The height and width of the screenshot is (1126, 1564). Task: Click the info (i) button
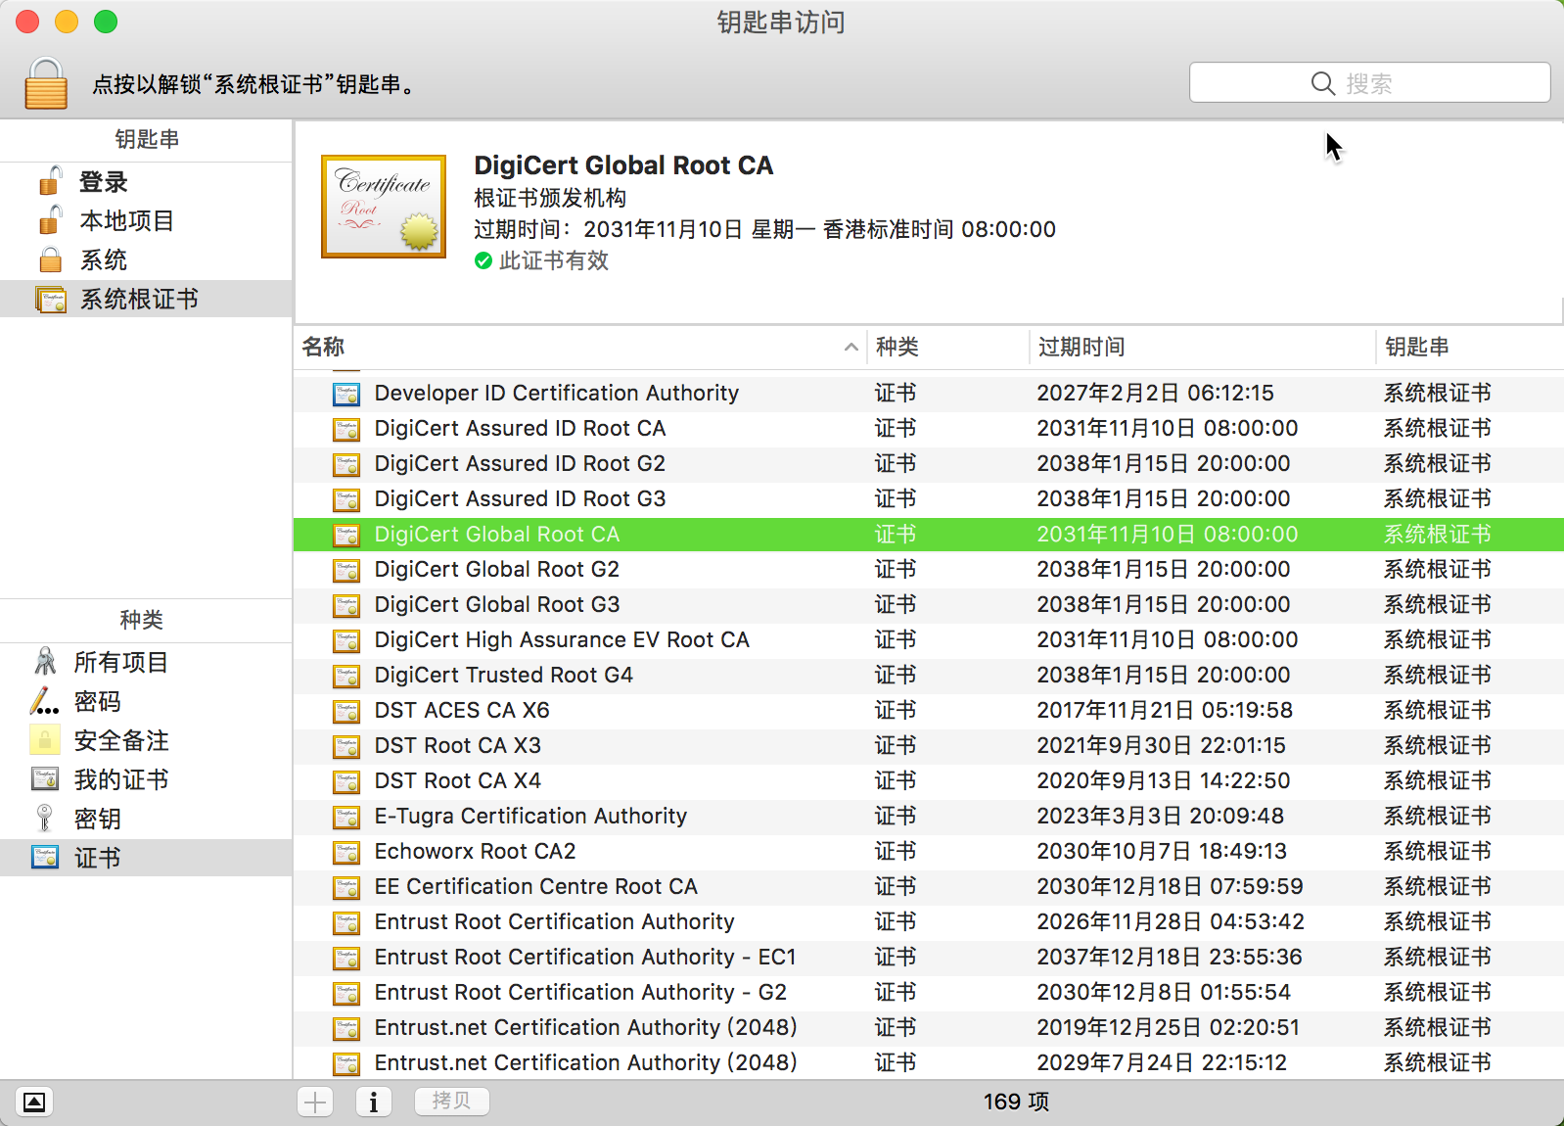tap(373, 1103)
